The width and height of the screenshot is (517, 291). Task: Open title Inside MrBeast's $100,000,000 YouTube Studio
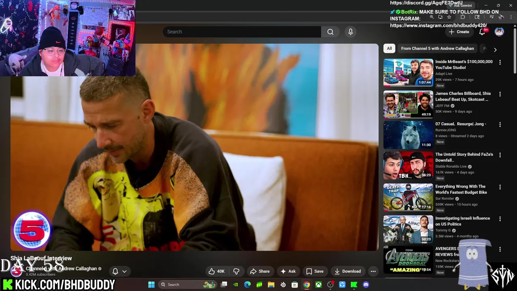click(x=464, y=65)
